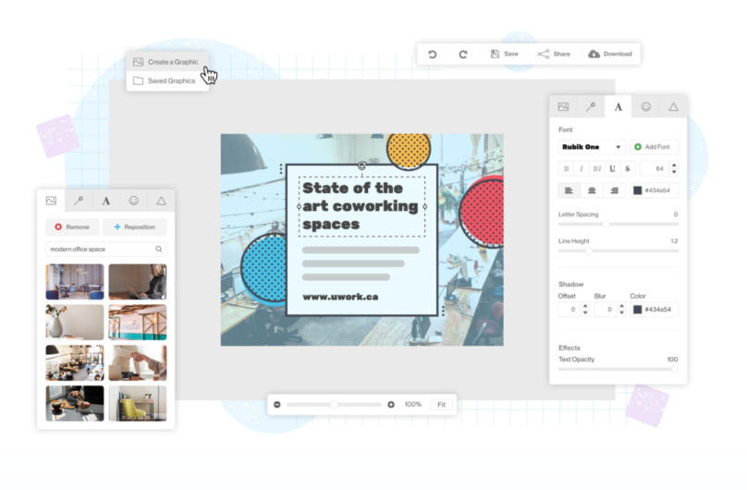Click the Download button
This screenshot has height=490, width=747.
coord(610,55)
